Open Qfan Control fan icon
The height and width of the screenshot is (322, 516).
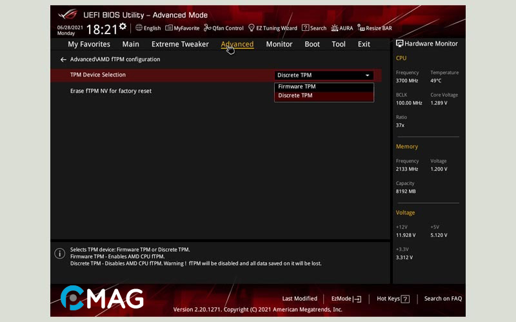point(207,28)
